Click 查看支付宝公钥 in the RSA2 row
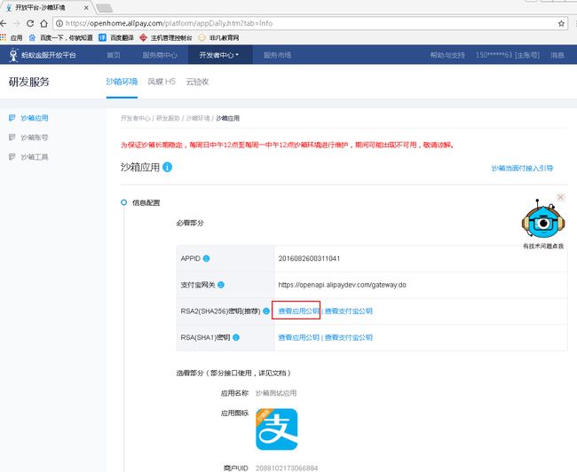Viewport: 577px width, 472px height. pyautogui.click(x=349, y=311)
